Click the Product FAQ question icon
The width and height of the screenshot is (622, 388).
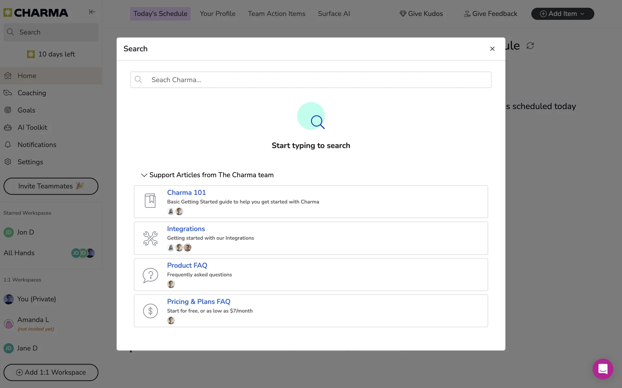click(x=150, y=275)
